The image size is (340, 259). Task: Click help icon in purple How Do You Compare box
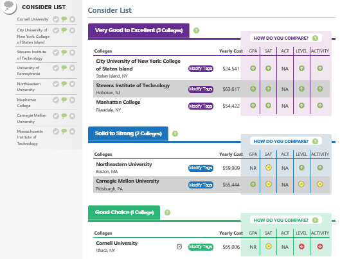pyautogui.click(x=315, y=38)
